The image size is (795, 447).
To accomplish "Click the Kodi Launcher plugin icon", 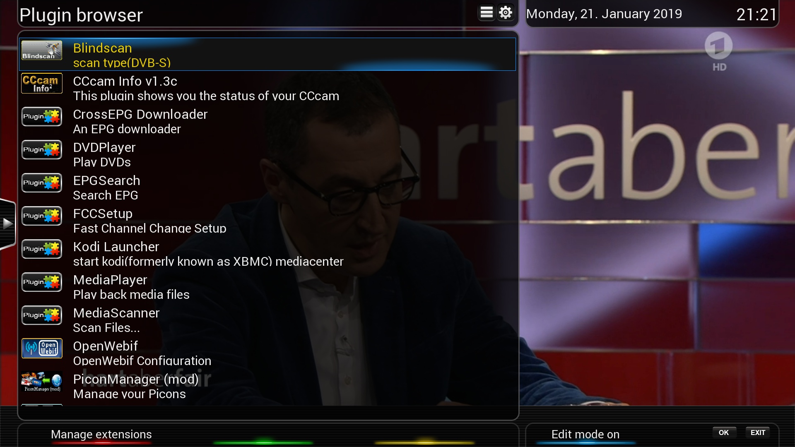I will pyautogui.click(x=41, y=249).
